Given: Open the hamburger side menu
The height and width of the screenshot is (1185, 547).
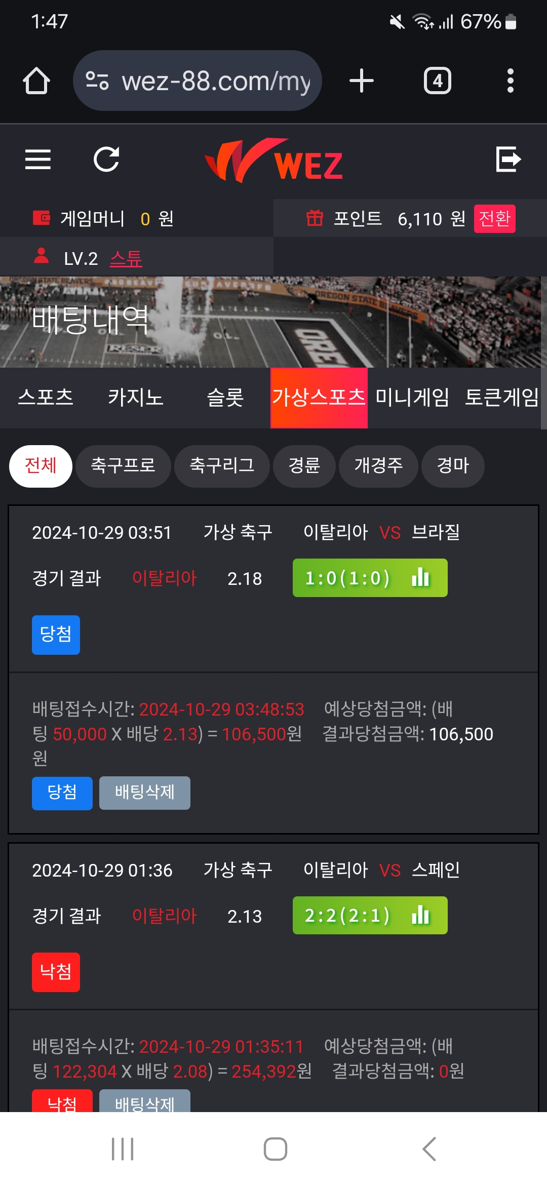Looking at the screenshot, I should tap(38, 160).
